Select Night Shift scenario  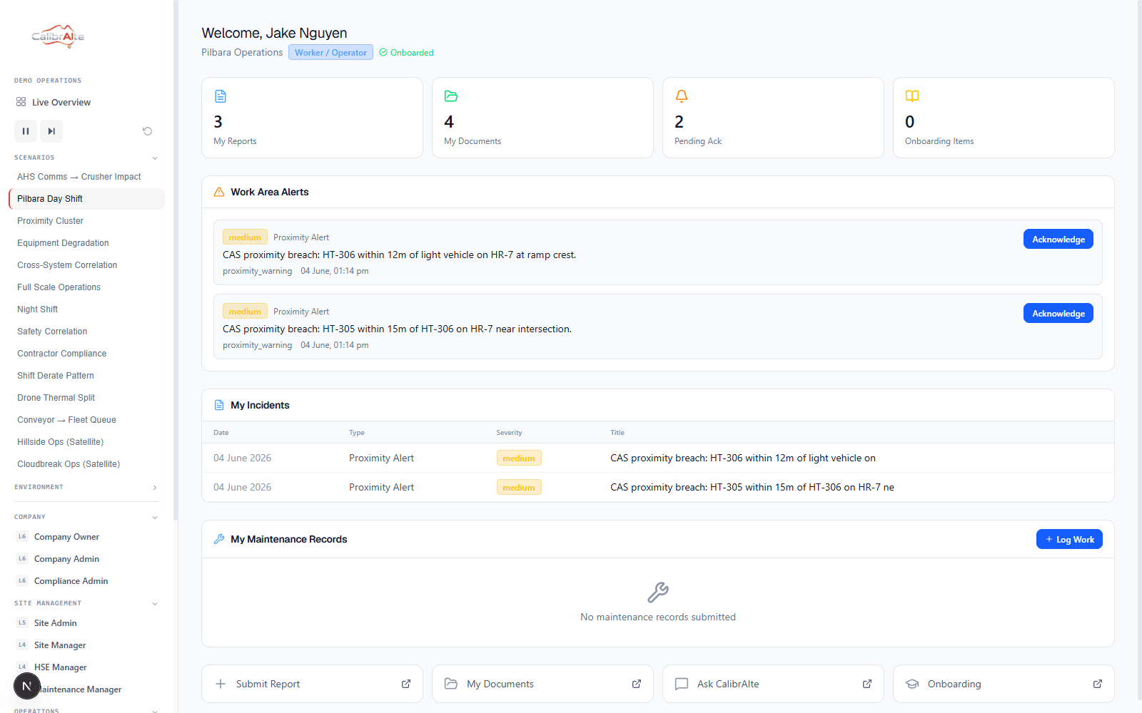(x=86, y=309)
